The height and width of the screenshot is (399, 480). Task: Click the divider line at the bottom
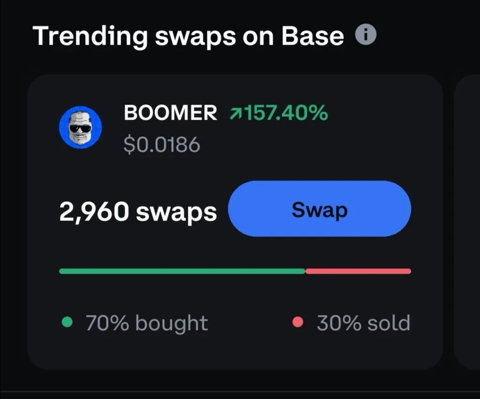click(x=240, y=391)
